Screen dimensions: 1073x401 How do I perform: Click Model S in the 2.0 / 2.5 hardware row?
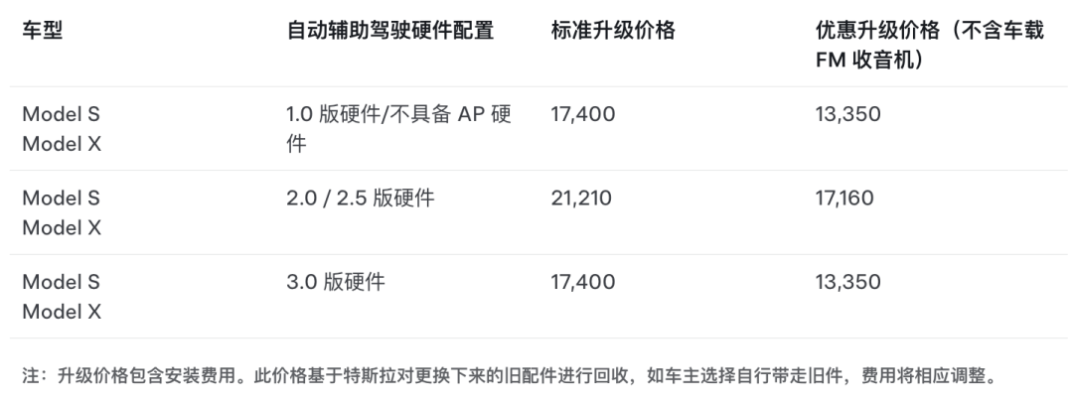pyautogui.click(x=62, y=198)
